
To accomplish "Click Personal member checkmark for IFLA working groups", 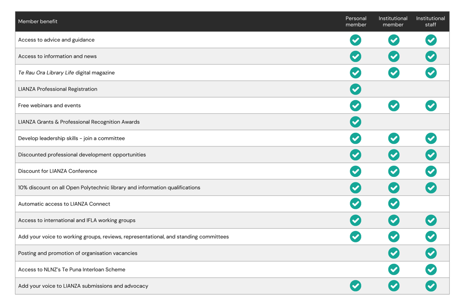I will coord(356,220).
